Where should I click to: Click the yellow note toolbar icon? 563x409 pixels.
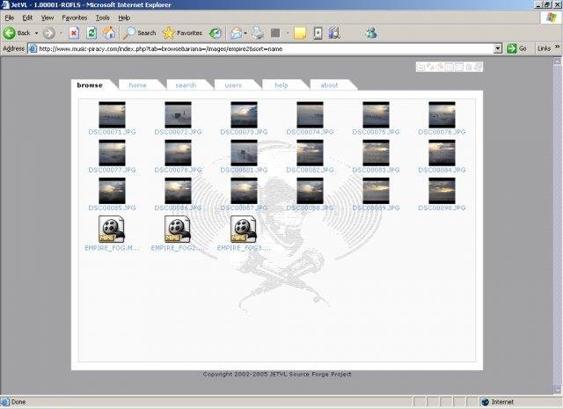pyautogui.click(x=300, y=33)
